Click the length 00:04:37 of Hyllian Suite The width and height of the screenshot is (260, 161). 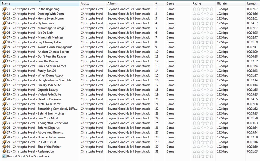(x=252, y=23)
